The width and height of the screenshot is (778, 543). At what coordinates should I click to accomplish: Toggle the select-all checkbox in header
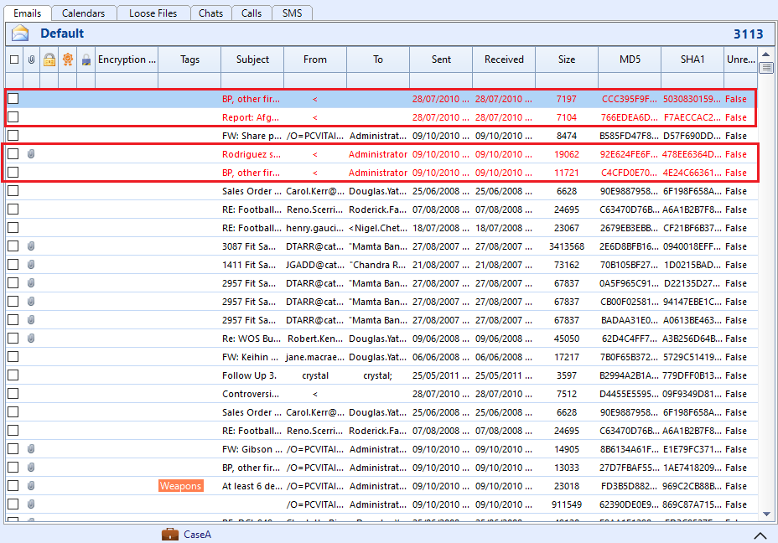pos(14,59)
